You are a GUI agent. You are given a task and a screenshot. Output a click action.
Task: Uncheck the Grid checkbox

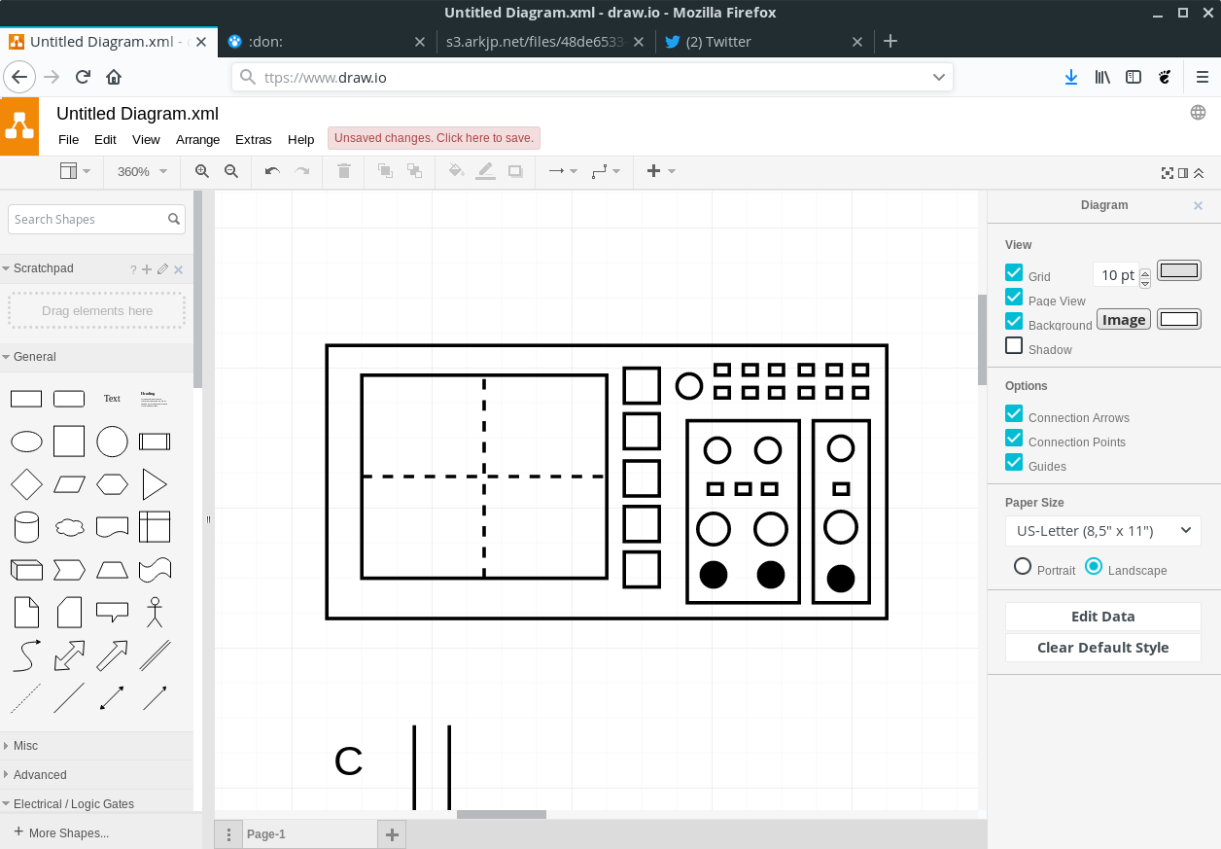pos(1014,273)
